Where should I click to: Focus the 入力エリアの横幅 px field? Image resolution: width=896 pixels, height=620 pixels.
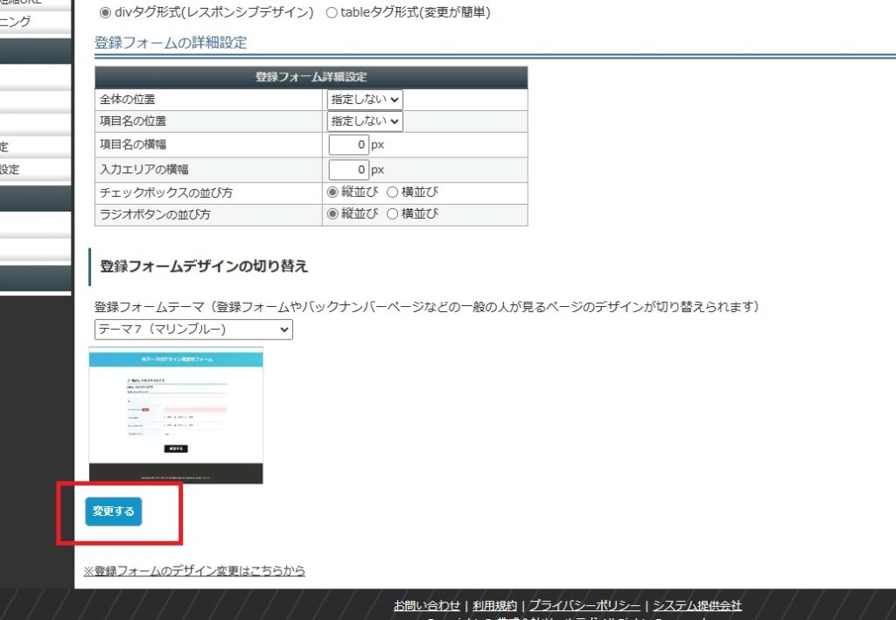click(x=348, y=170)
